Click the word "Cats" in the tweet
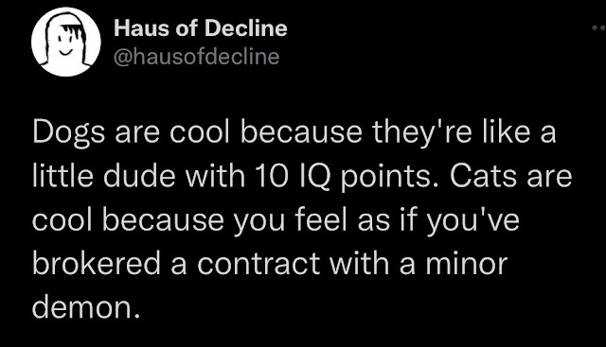The height and width of the screenshot is (347, 606). pyautogui.click(x=484, y=177)
